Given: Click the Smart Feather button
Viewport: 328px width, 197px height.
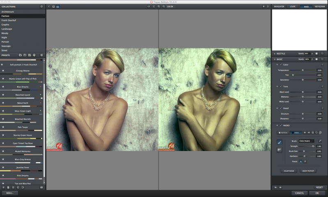Looking at the screenshot, I should [x=308, y=171].
